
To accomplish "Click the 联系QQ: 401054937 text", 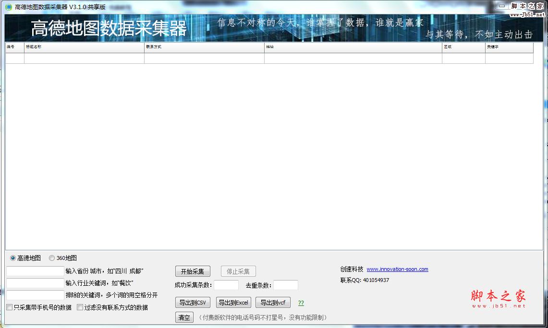I will 365,280.
